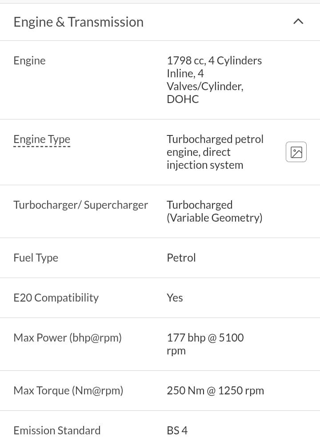Select the Fuel Type label

point(36,258)
